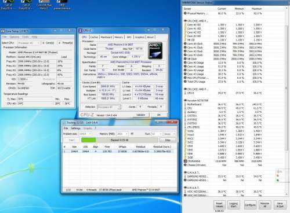This screenshot has height=213, width=290.
Task: Click the Graphs menu in LinX
Action: click(x=88, y=128)
